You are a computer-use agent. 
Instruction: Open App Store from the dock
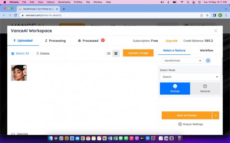click(x=148, y=138)
